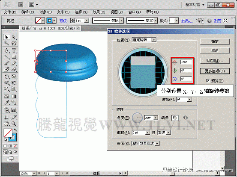
Task: Select the Column Graph tool
Action: click(x=14, y=110)
